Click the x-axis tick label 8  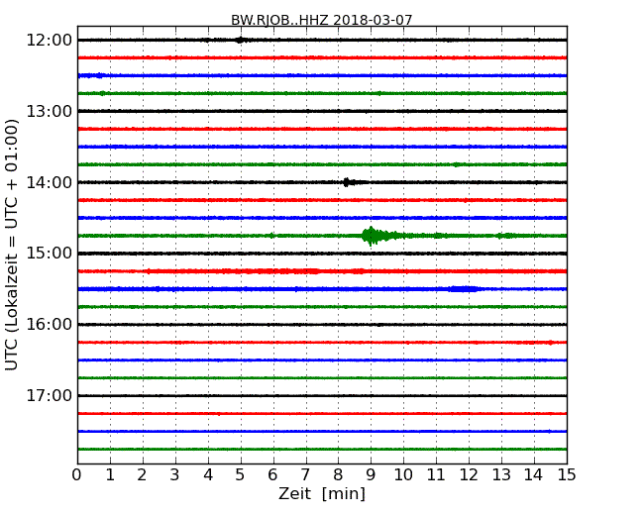(338, 474)
